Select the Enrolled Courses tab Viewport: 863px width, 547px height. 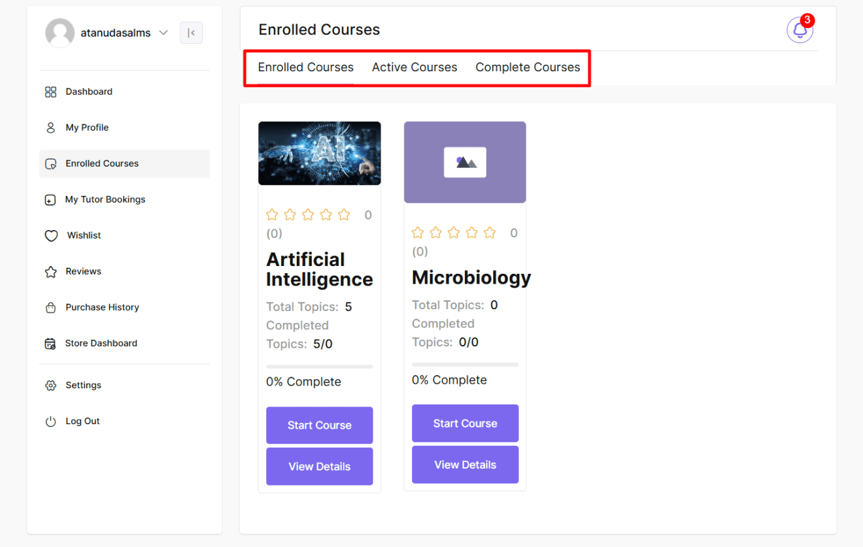(x=305, y=67)
